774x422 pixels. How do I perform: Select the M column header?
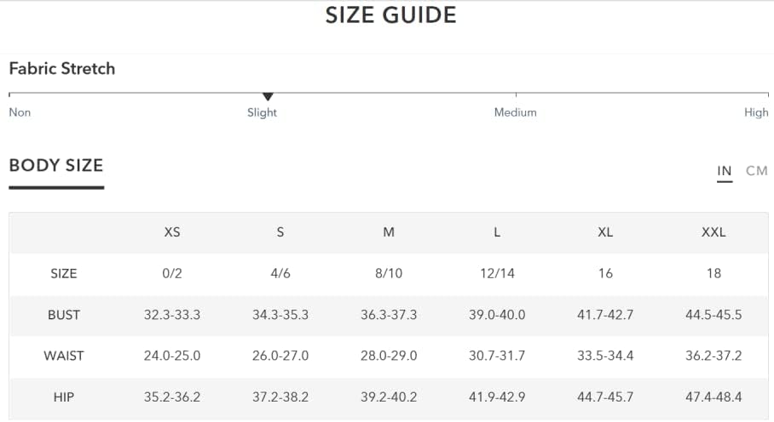tap(389, 232)
